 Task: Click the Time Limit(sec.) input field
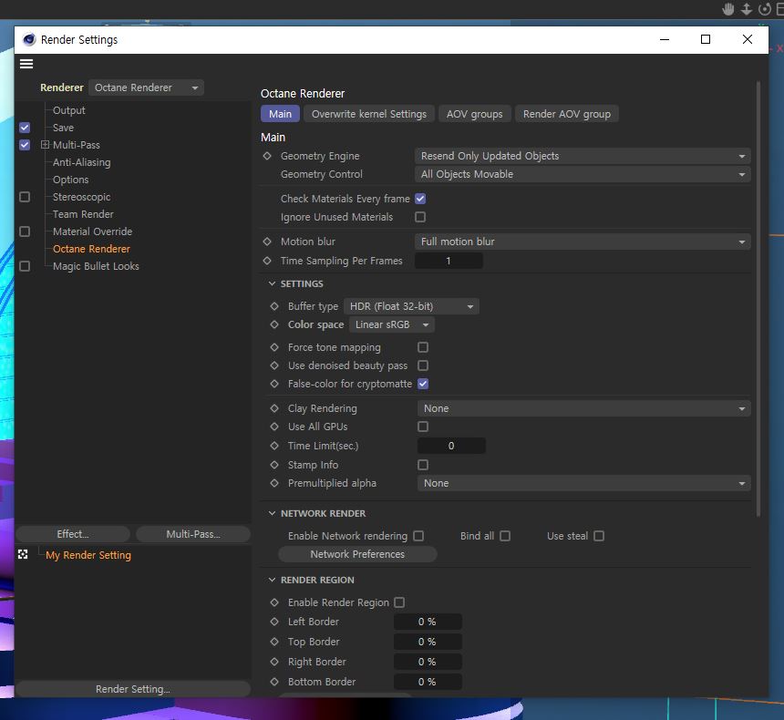pyautogui.click(x=451, y=446)
